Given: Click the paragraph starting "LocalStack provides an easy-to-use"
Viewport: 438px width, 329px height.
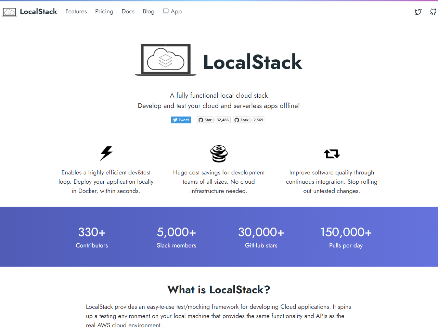Looking at the screenshot, I should coord(219,316).
